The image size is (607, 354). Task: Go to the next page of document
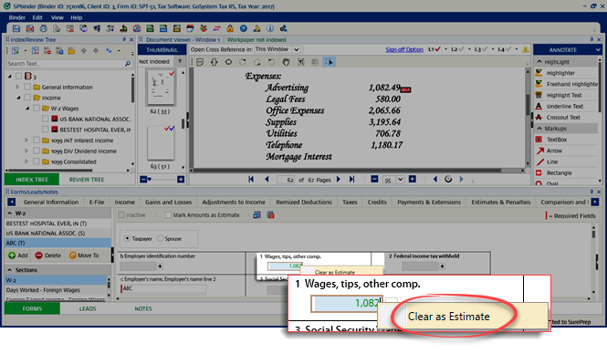(339, 179)
